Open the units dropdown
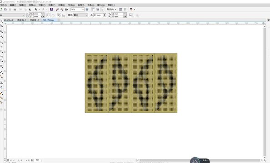 click(x=86, y=15)
